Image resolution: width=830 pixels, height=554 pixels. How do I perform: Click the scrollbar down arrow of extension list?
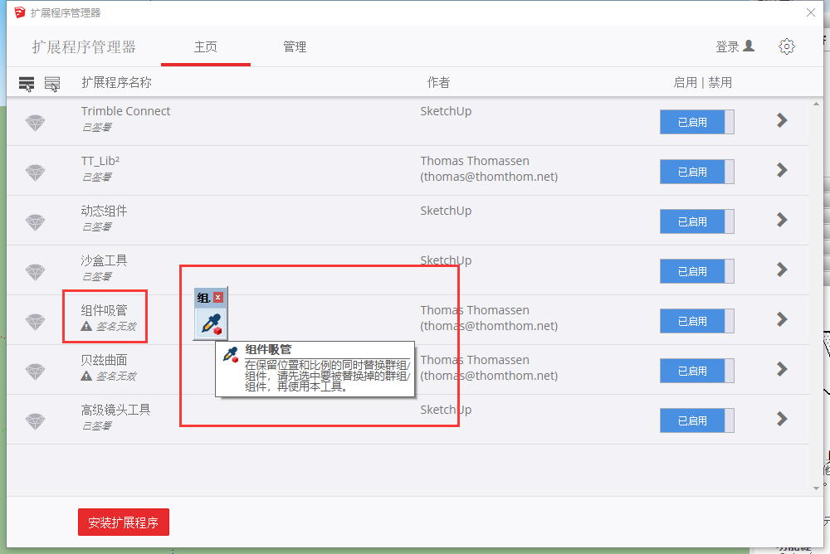coord(816,488)
